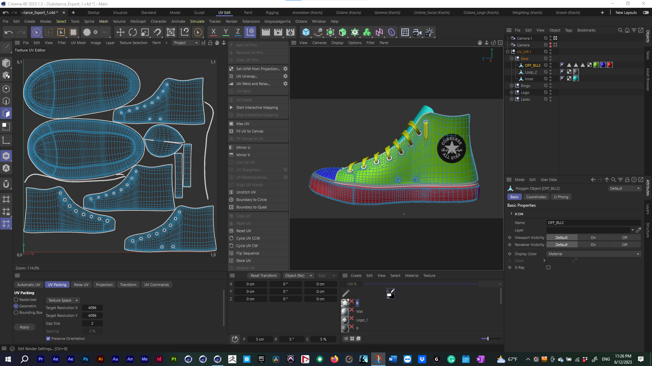This screenshot has width=652, height=366.
Task: Edit the Name field showing OFF_BU.2
Action: [x=593, y=223]
